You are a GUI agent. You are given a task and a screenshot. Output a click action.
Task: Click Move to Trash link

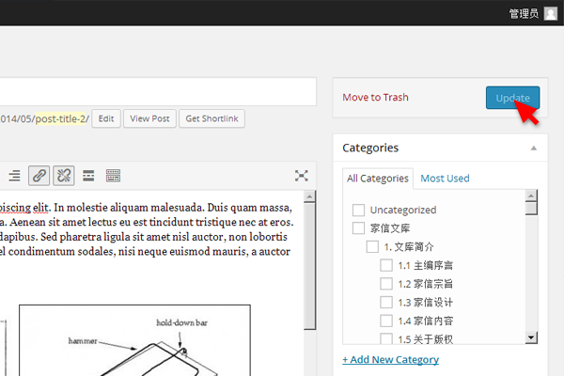tap(375, 98)
